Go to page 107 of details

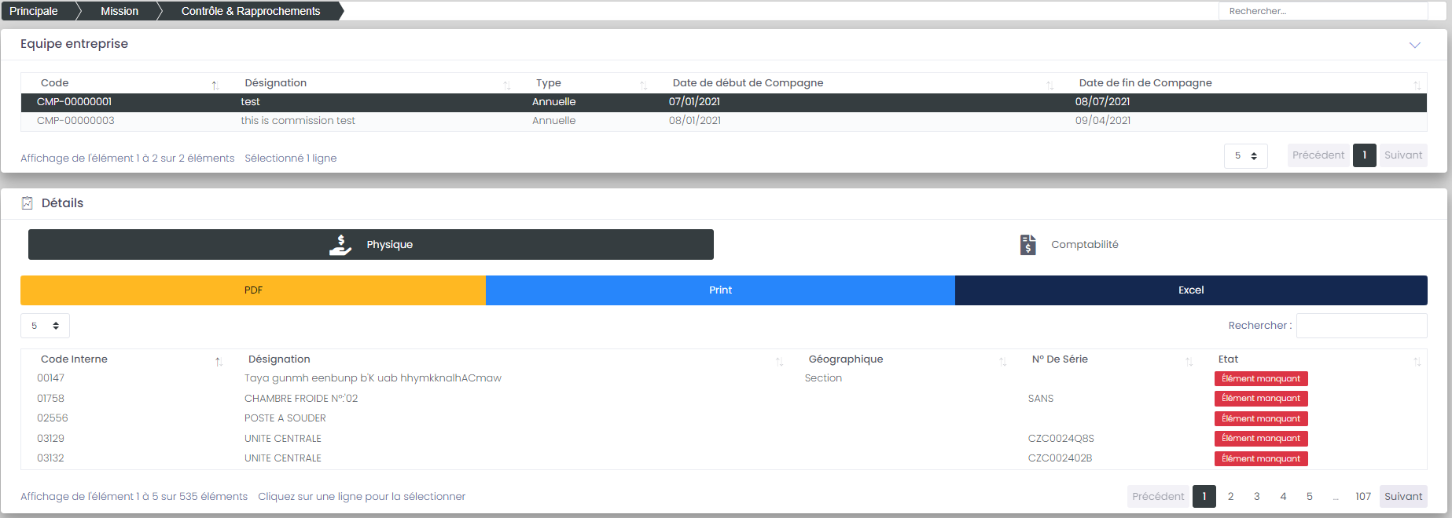pos(1362,497)
